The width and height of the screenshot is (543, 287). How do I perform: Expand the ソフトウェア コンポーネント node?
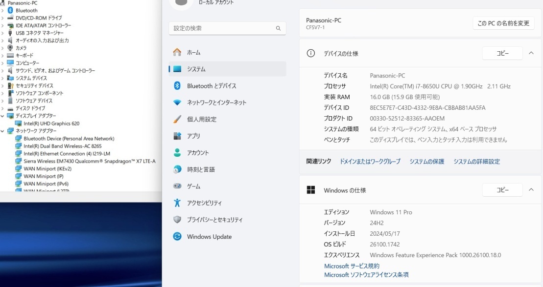(3, 93)
